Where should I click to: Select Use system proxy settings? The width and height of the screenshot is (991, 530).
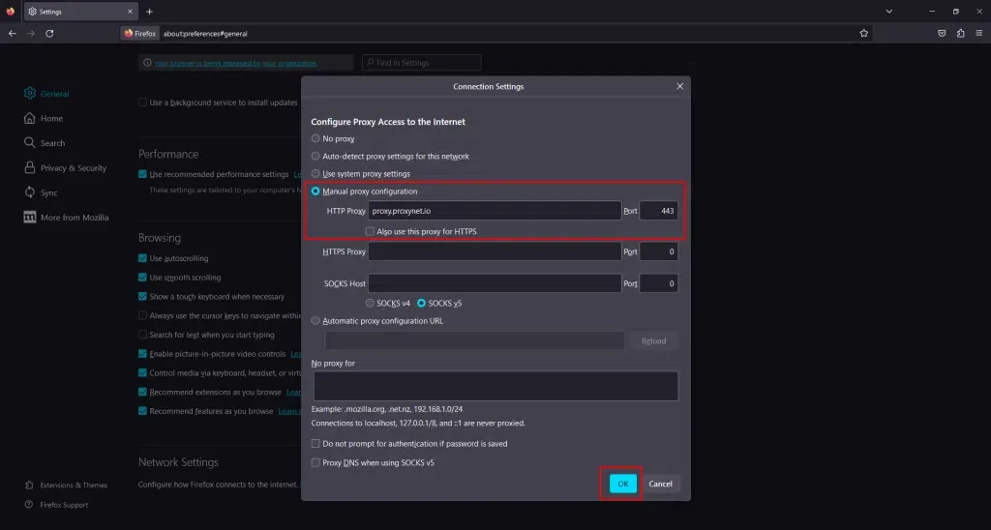point(315,174)
